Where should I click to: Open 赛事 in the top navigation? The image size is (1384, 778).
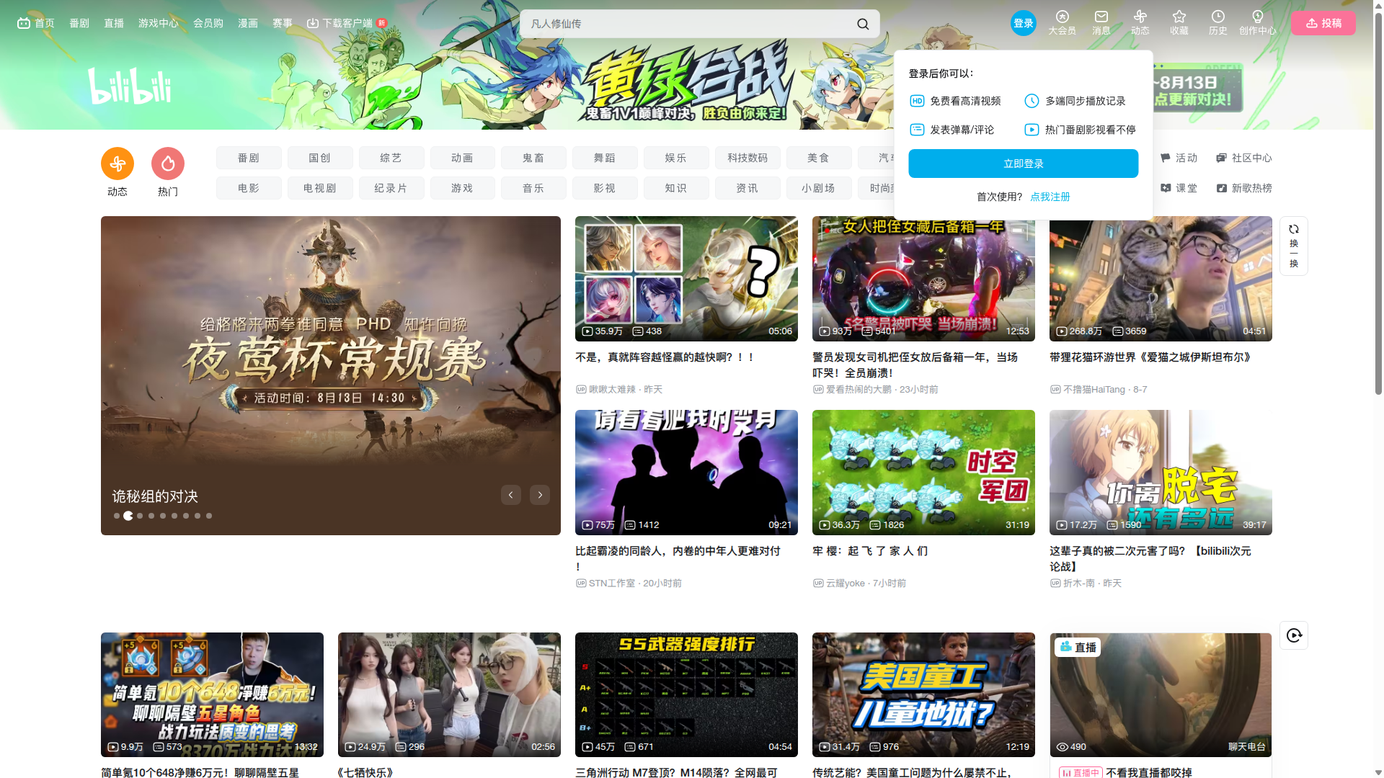(x=283, y=23)
